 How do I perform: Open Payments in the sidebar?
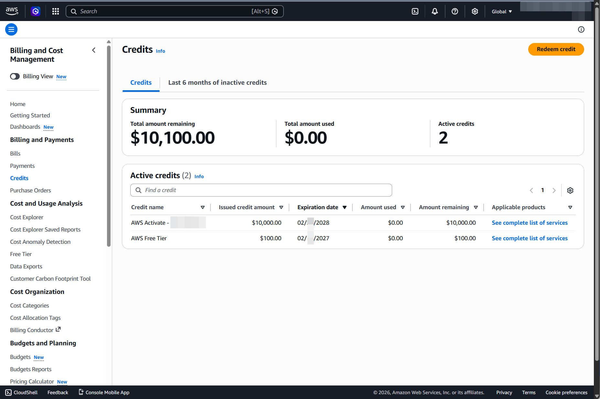[22, 166]
